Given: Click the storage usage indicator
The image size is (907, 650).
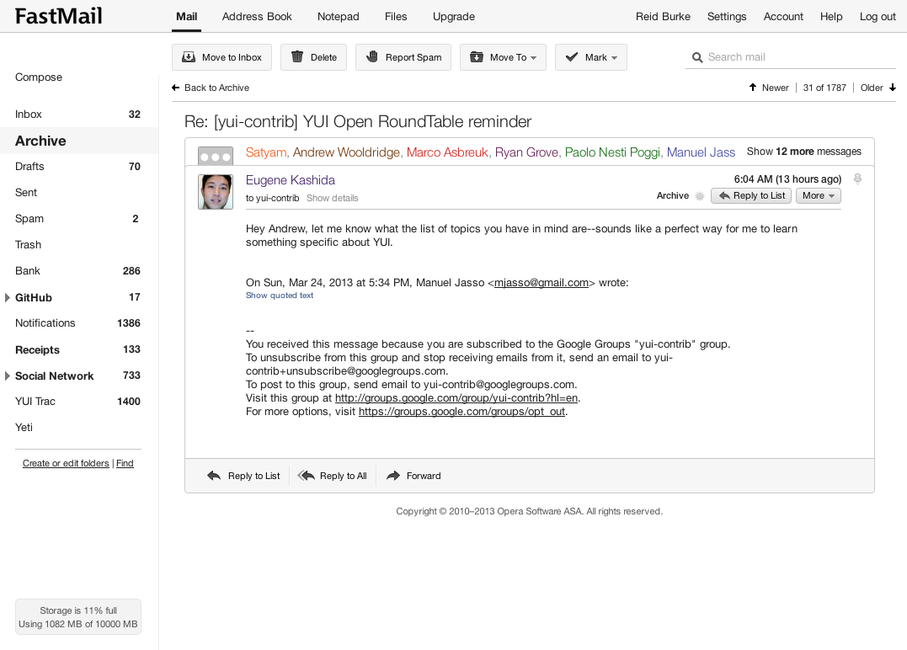Looking at the screenshot, I should point(77,616).
